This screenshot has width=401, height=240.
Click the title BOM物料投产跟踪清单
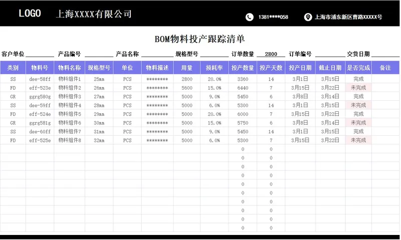tap(199, 39)
